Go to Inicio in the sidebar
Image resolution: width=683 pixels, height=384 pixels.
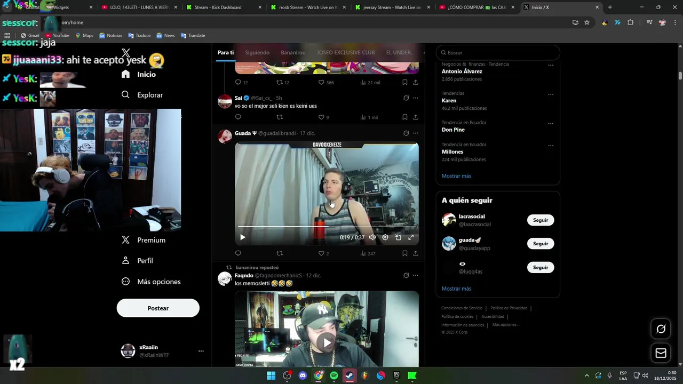tap(139, 74)
